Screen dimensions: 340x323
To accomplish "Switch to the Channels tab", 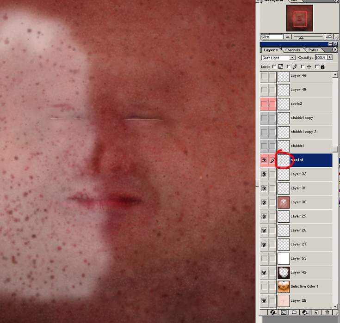I will tap(292, 50).
